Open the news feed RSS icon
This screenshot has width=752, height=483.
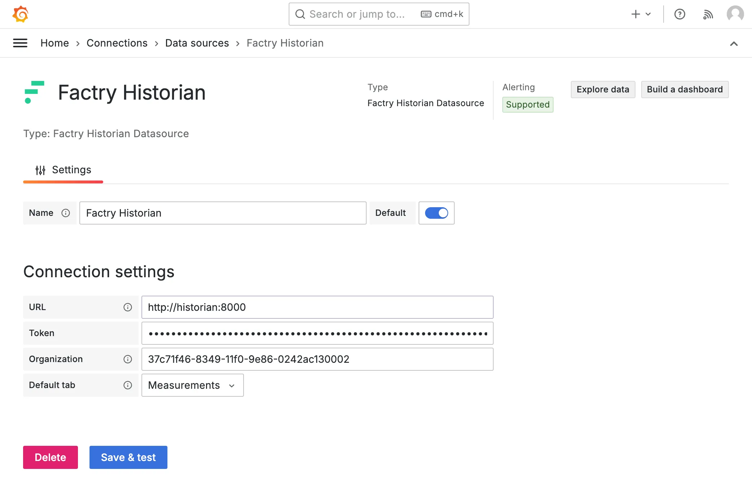pos(708,14)
